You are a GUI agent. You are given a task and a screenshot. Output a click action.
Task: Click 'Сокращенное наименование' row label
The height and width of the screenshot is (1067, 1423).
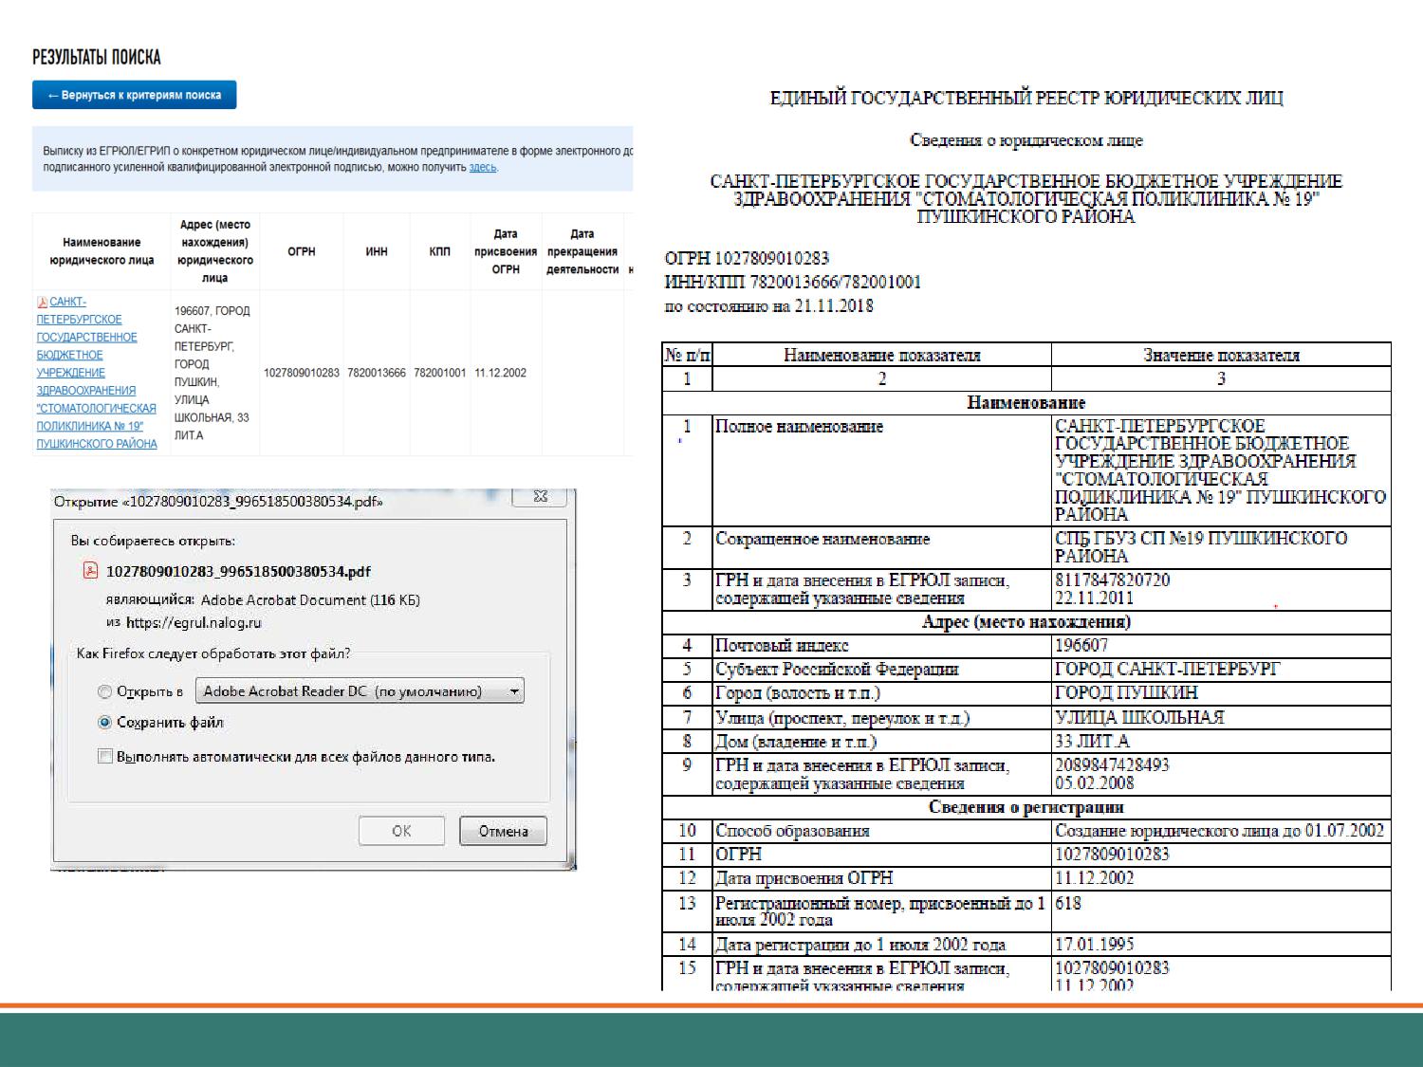point(822,539)
